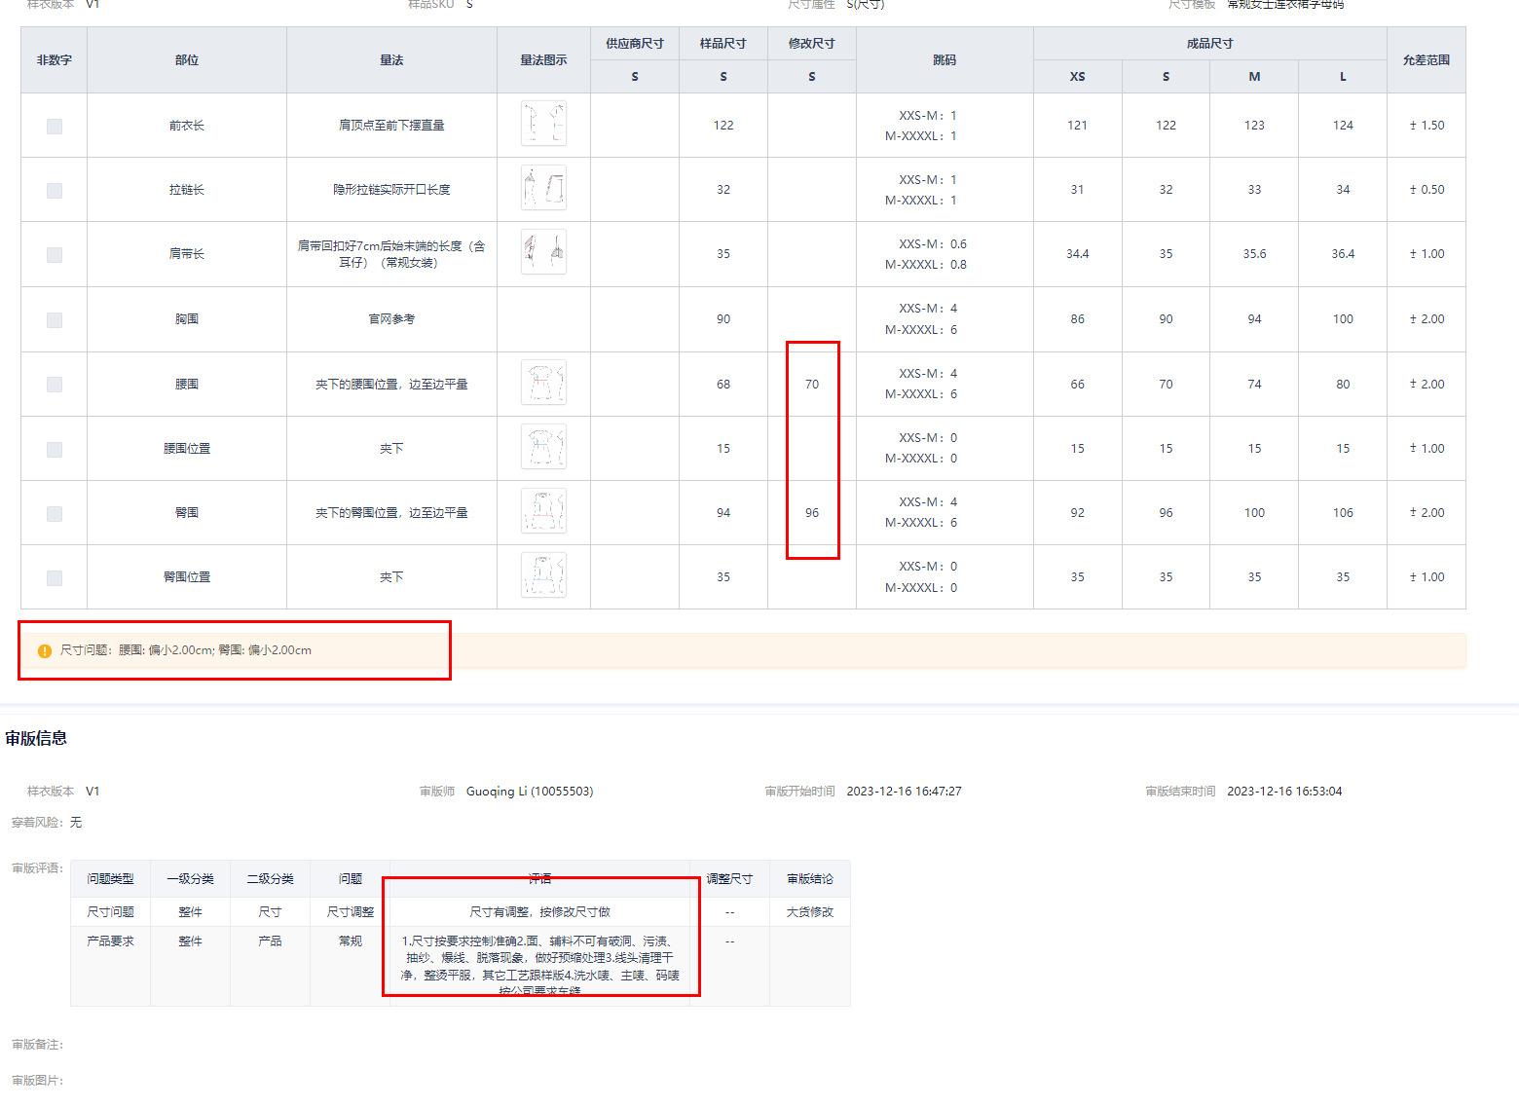Open 前衣长 measurement diagram thumbnail

543,124
